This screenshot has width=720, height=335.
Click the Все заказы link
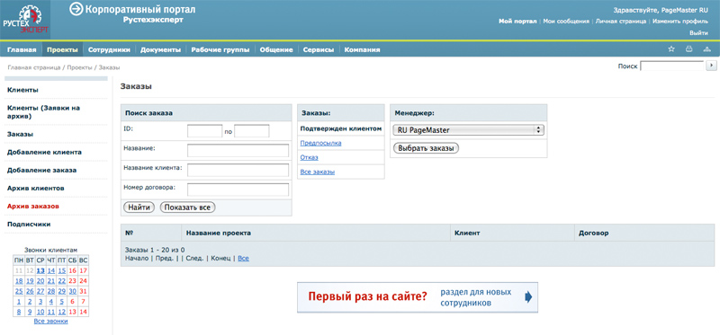318,172
